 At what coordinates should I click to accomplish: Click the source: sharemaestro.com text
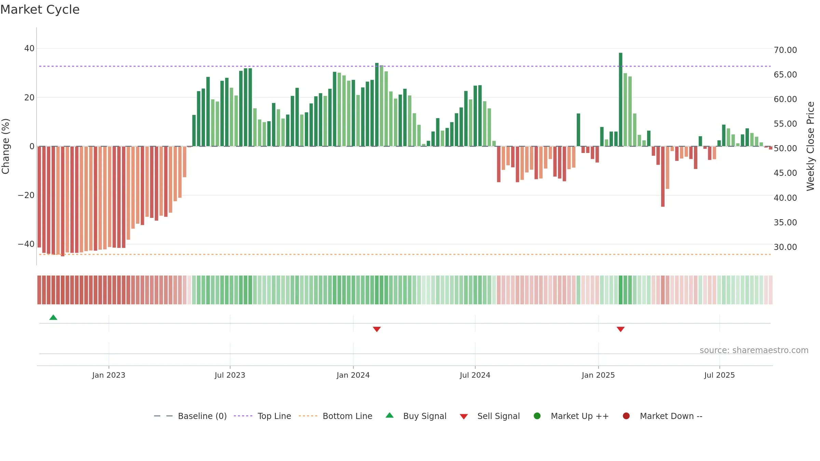754,350
